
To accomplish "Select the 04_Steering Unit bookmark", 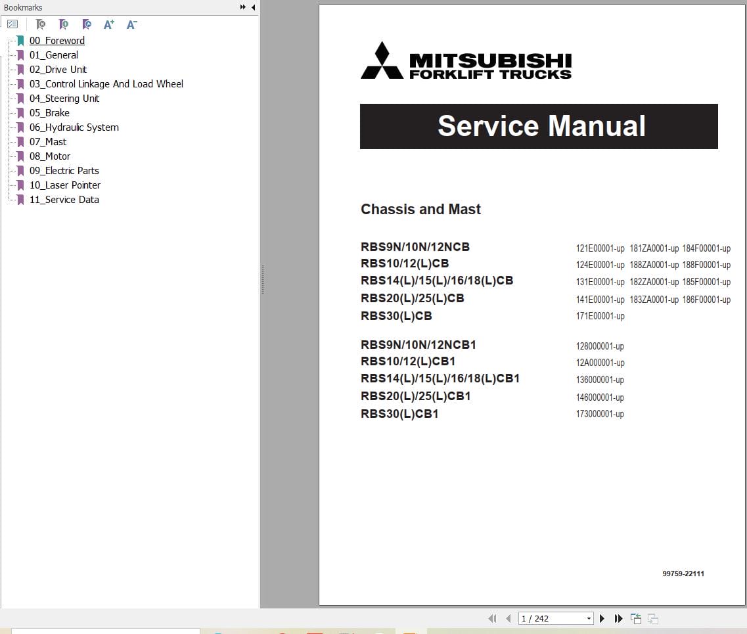I will pos(63,98).
